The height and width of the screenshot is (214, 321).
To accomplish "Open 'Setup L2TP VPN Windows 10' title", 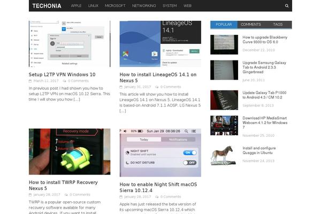I will pyautogui.click(x=62, y=74).
